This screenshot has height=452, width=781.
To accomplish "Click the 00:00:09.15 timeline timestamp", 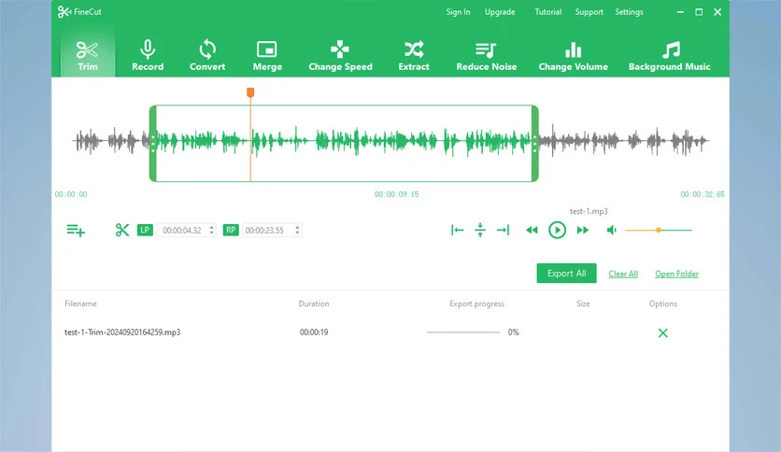I will point(396,194).
